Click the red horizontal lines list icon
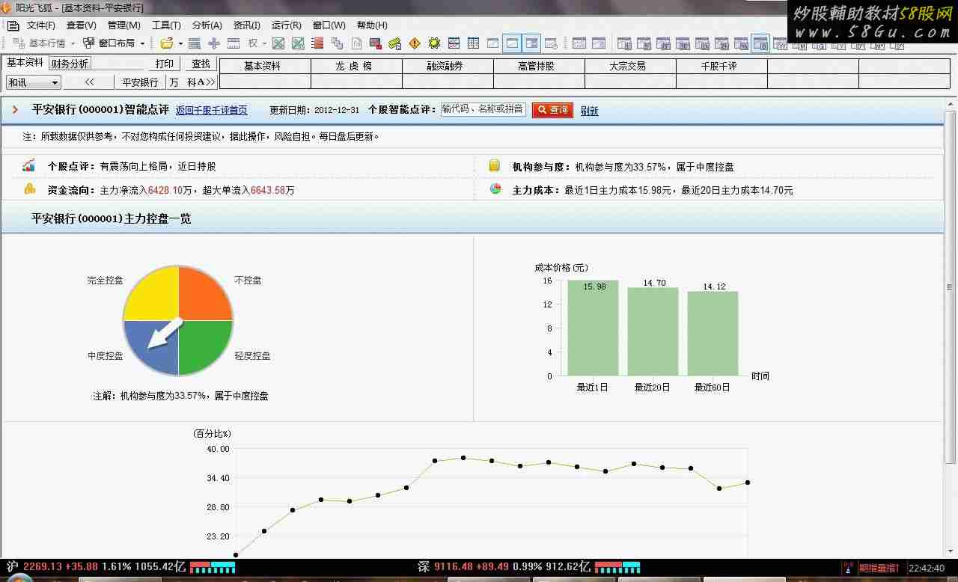 point(317,43)
